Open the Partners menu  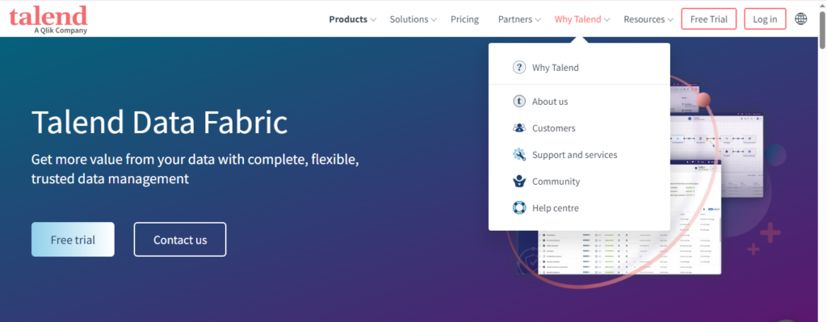point(515,19)
